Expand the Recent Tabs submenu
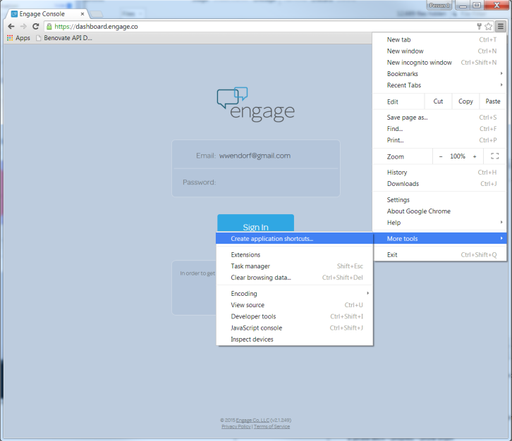512x441 pixels. [439, 85]
